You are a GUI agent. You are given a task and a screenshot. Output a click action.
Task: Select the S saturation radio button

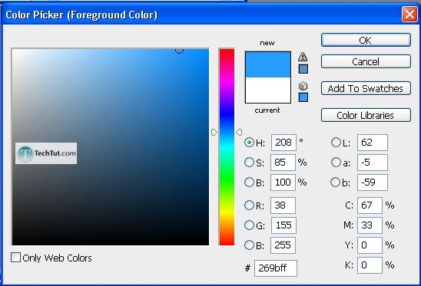click(249, 162)
